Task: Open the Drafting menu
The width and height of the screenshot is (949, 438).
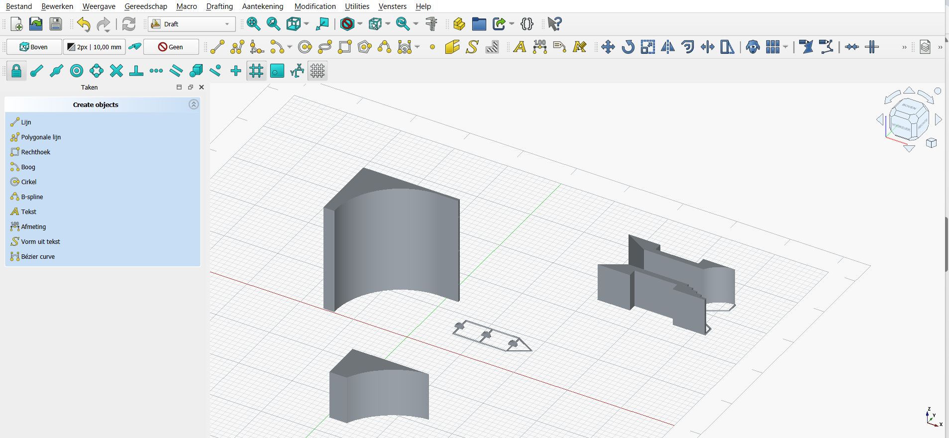Action: tap(219, 6)
